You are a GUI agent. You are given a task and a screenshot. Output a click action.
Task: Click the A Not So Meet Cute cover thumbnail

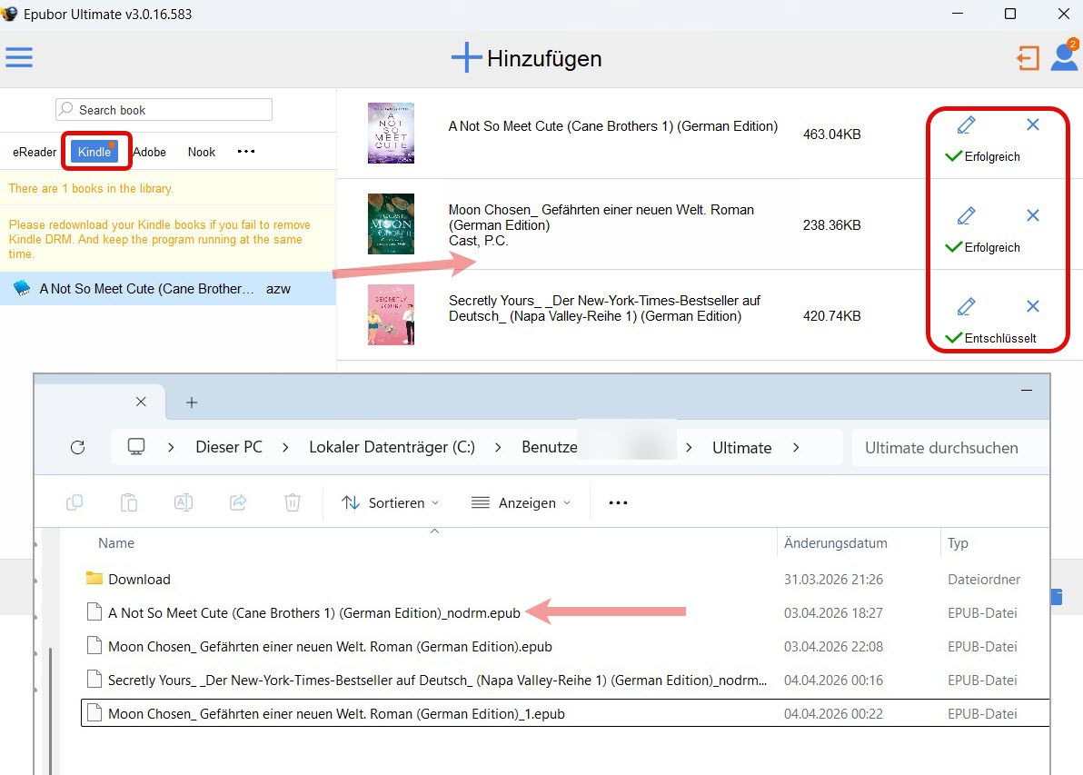(391, 133)
